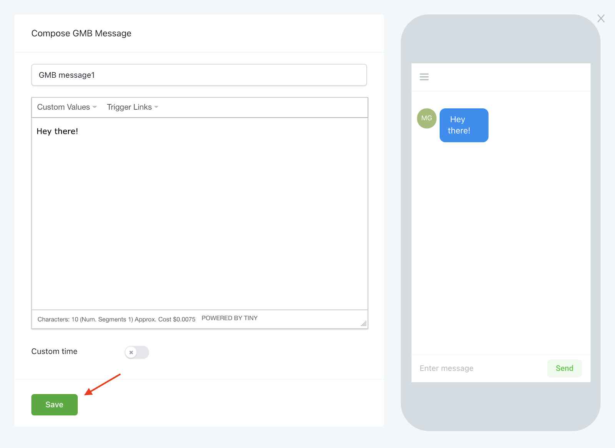This screenshot has width=615, height=448.
Task: Focus the GMB message1 name field
Action: click(x=199, y=75)
